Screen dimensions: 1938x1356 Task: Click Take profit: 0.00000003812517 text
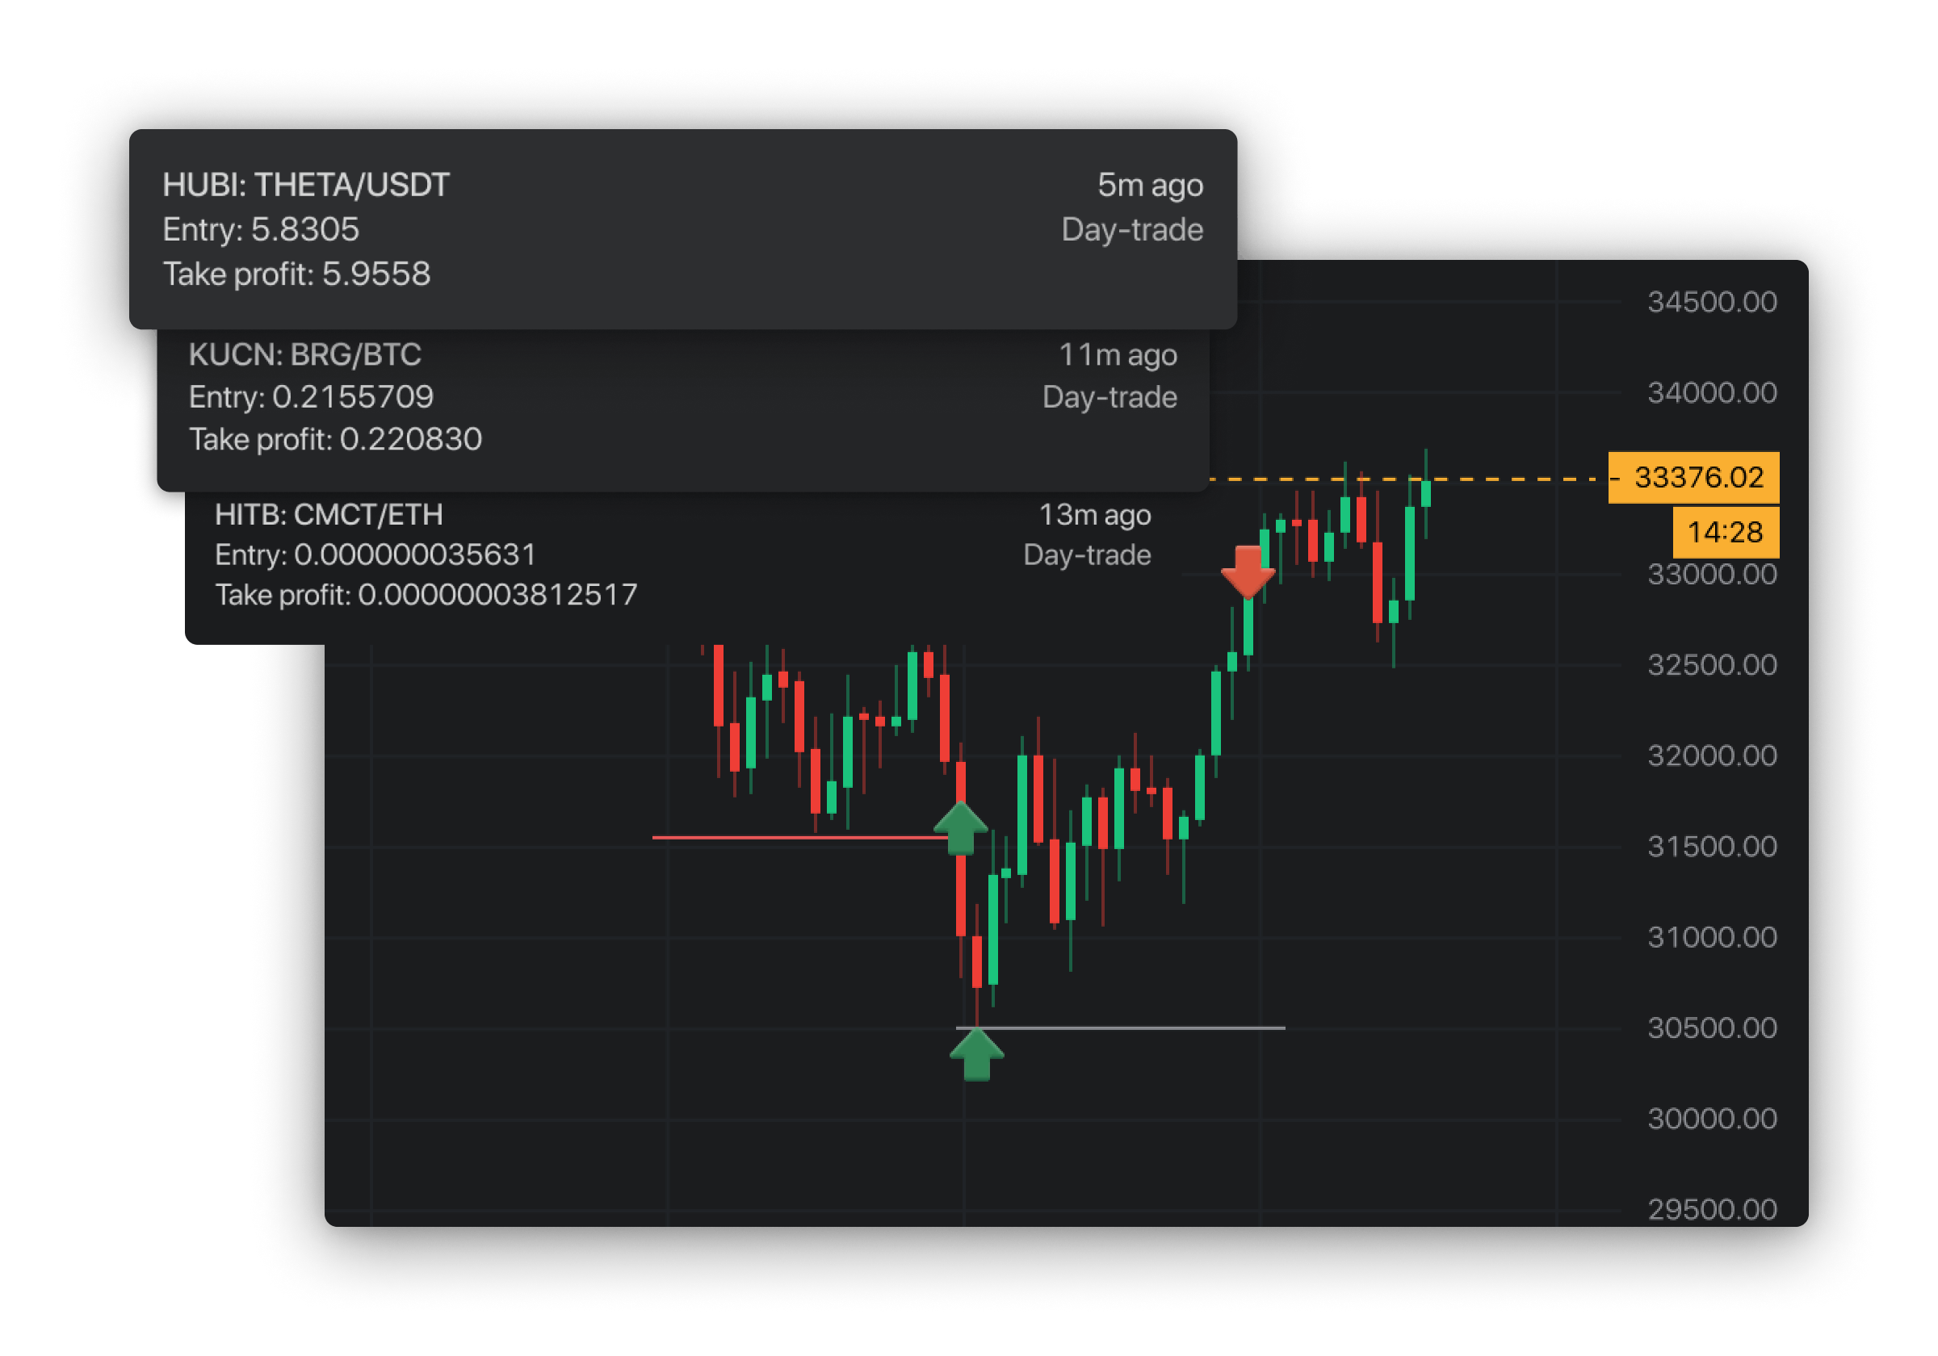pos(426,595)
